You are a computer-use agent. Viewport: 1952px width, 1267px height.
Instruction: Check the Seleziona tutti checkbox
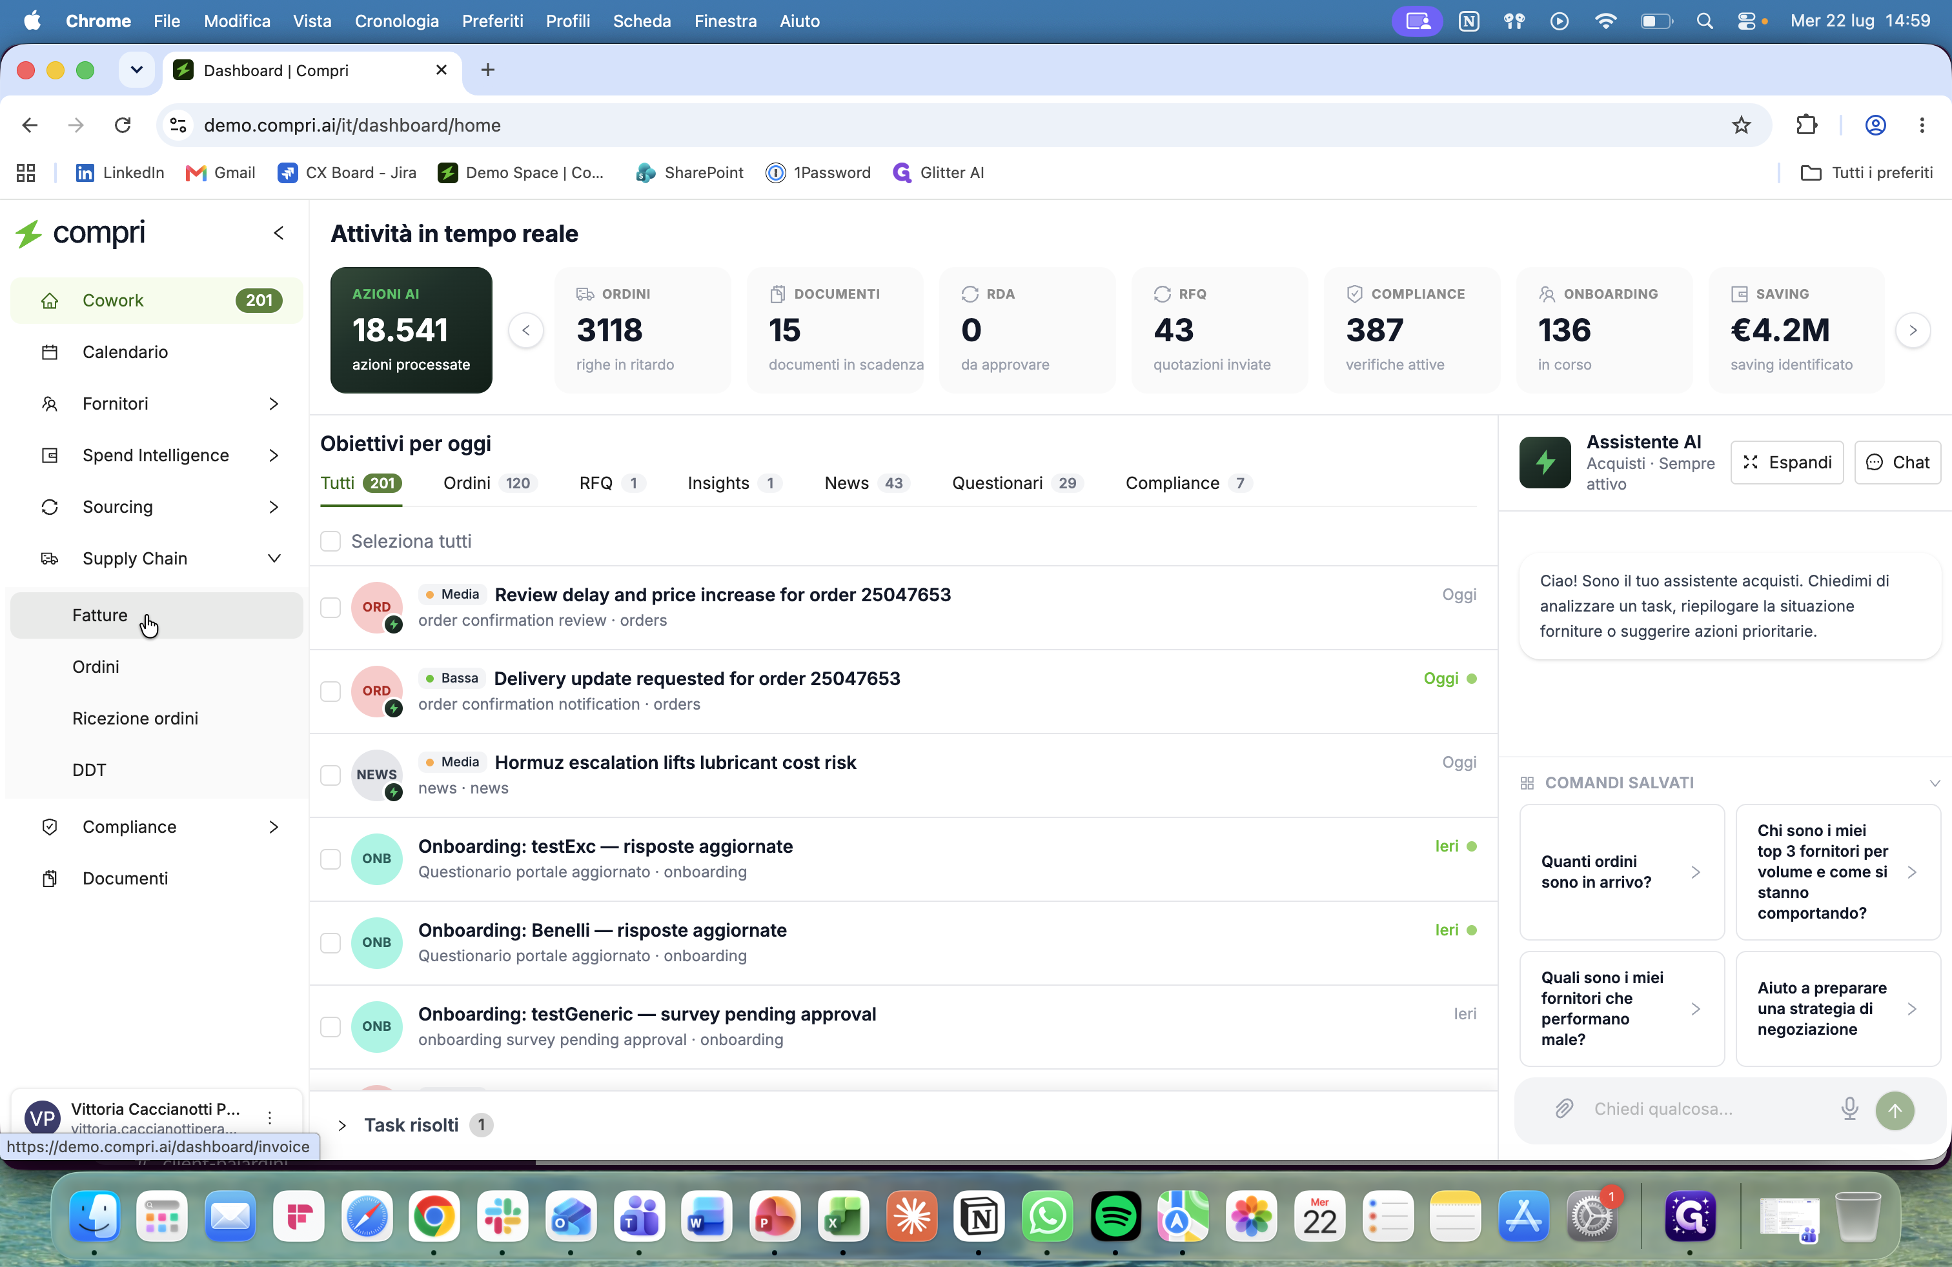(x=330, y=542)
